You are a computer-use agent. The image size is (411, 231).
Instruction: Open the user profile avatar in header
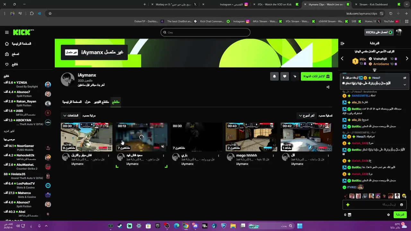pos(399,32)
